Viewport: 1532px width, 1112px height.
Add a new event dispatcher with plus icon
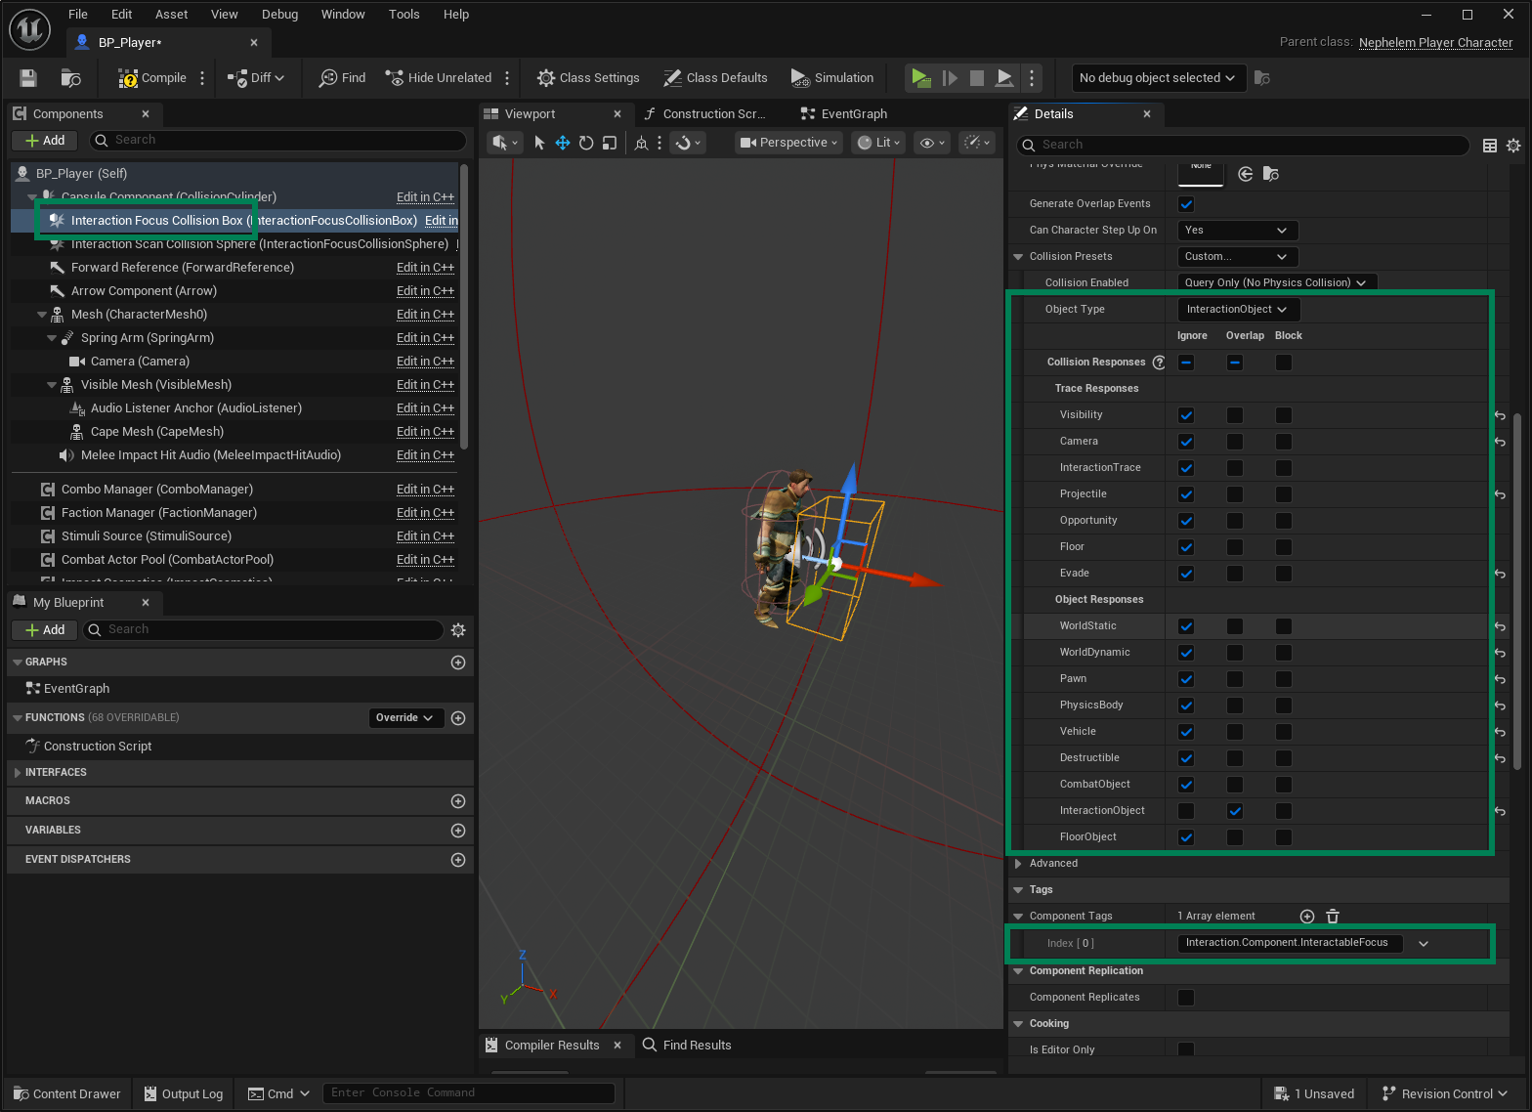pyautogui.click(x=458, y=860)
